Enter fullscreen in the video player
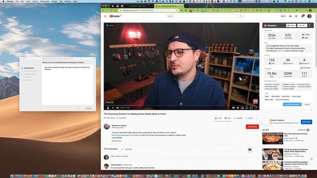The height and width of the screenshot is (178, 317). 256,108
